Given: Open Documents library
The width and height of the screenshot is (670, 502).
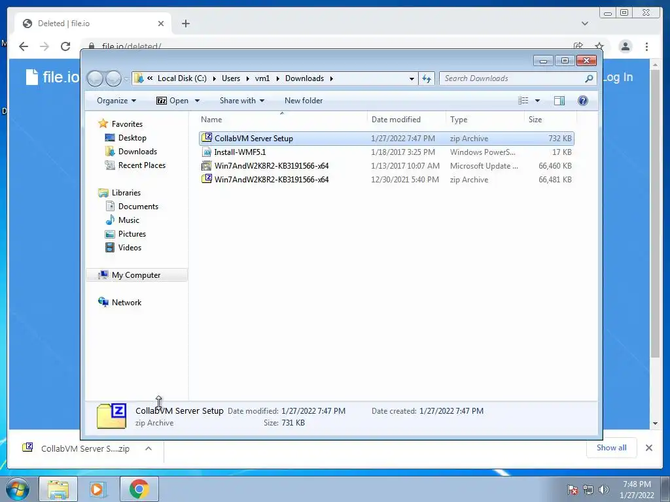Looking at the screenshot, I should 138,206.
